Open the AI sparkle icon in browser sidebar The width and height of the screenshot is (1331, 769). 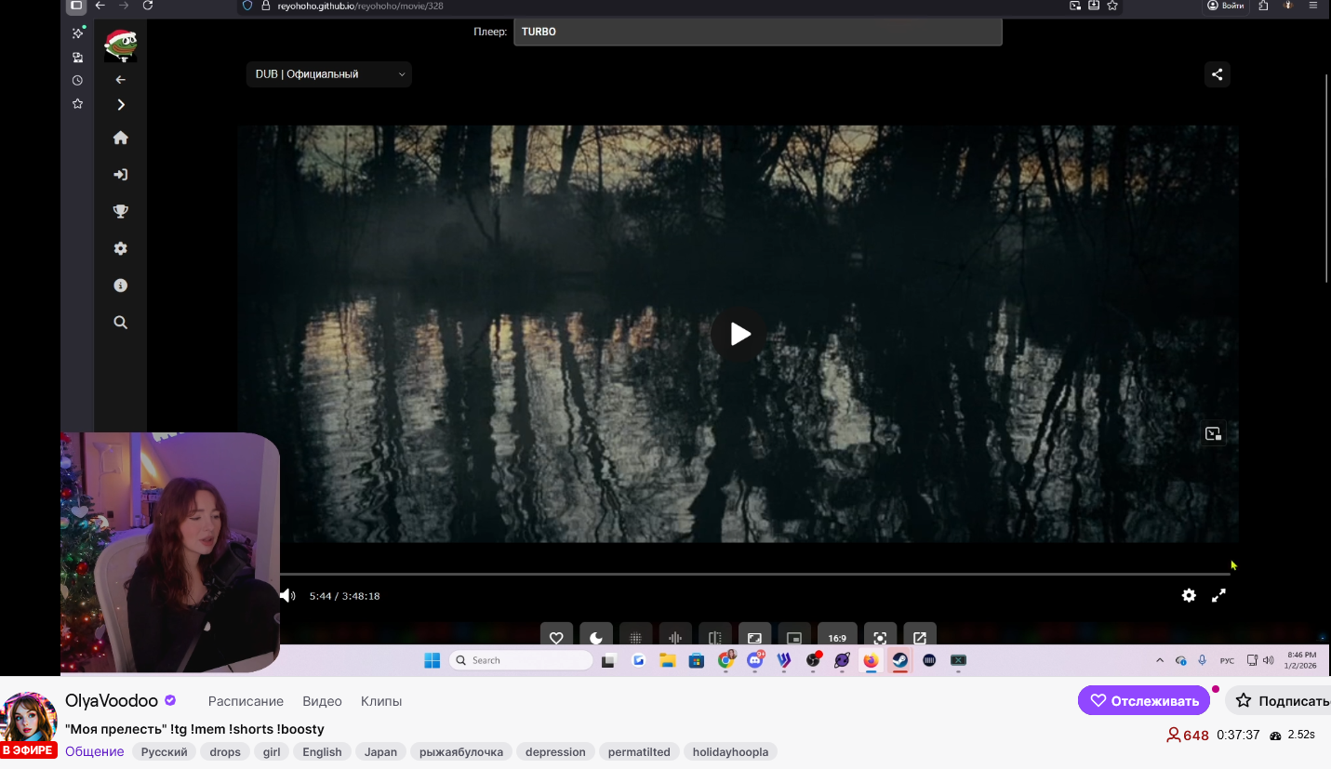[77, 33]
